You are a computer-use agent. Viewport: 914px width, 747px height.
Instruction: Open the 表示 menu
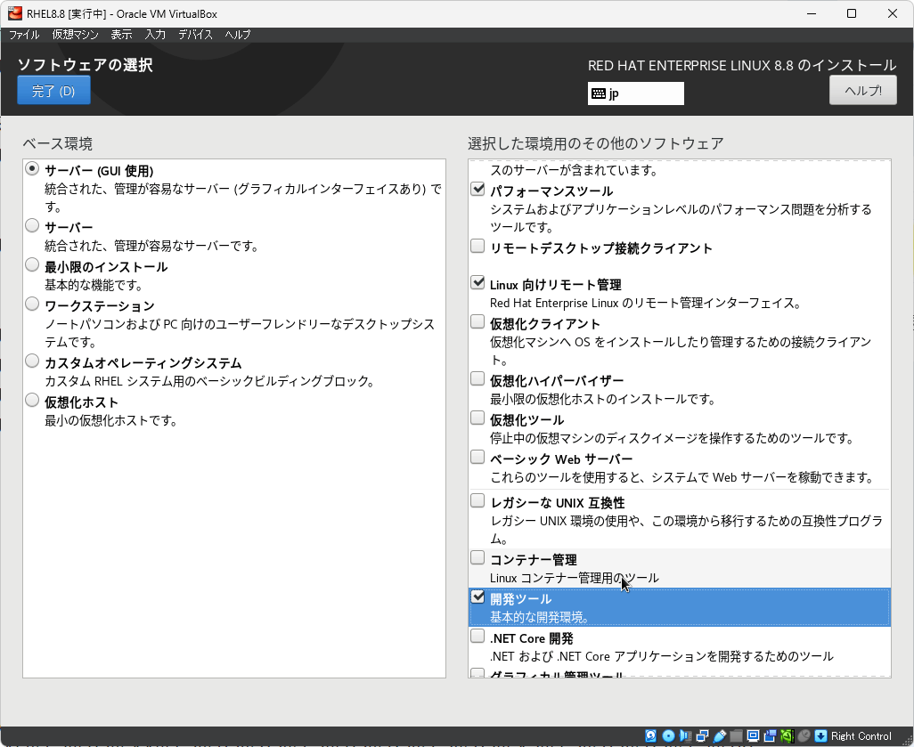121,35
